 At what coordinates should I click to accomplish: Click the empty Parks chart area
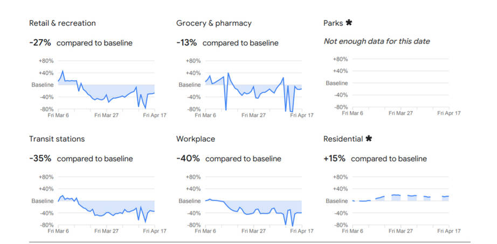[x=400, y=83]
